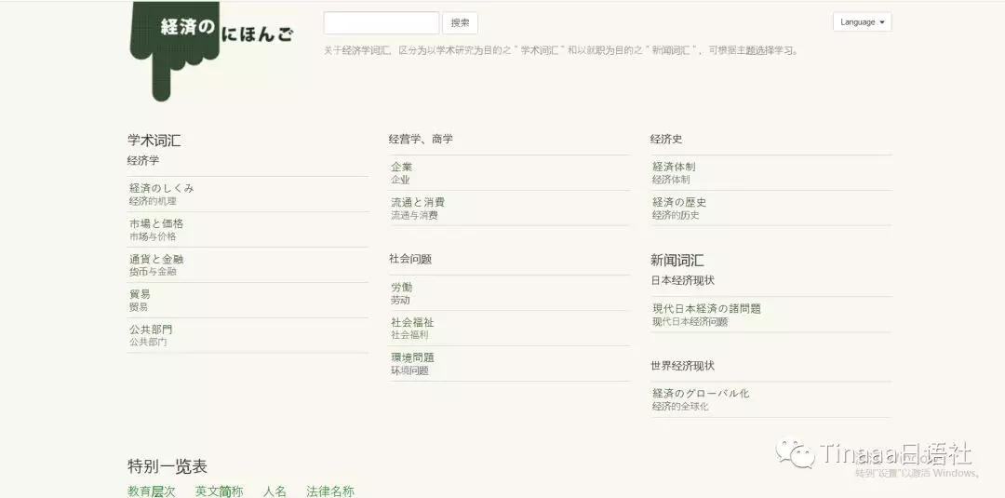Open the 経済のしくみ topic link
The image size is (1005, 498).
coord(162,188)
